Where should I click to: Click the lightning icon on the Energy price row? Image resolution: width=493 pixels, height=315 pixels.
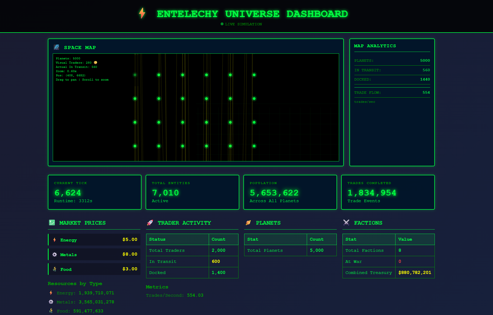54,240
